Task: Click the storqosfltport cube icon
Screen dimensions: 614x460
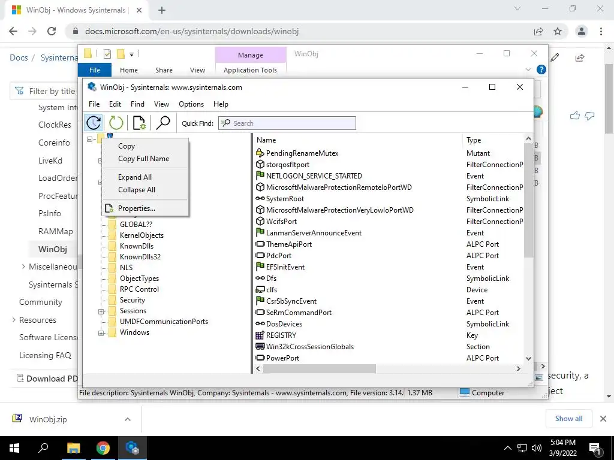Action: point(260,164)
